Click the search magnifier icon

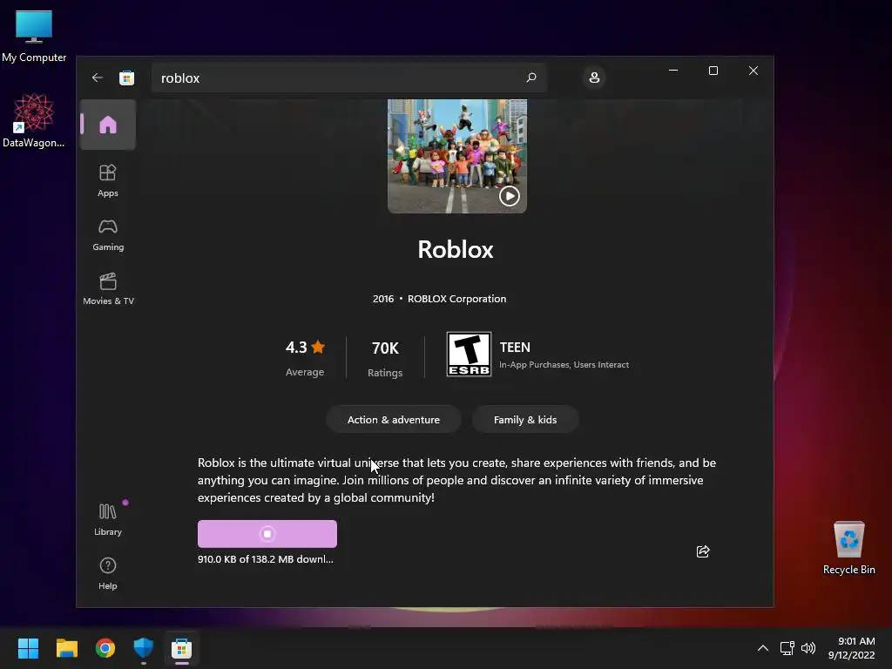coord(531,78)
